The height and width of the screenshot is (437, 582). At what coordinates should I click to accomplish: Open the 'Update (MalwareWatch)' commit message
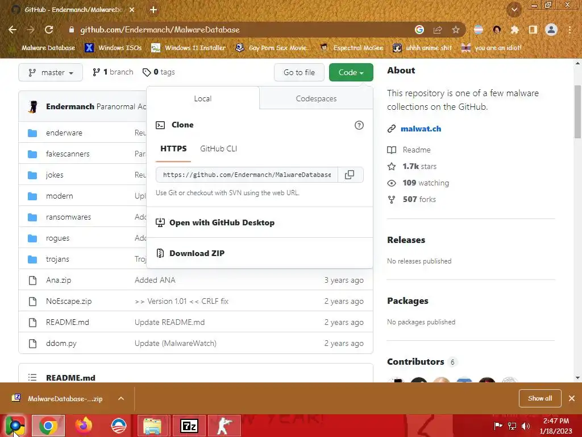point(176,343)
